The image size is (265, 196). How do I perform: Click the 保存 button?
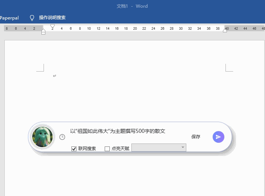tap(196, 137)
